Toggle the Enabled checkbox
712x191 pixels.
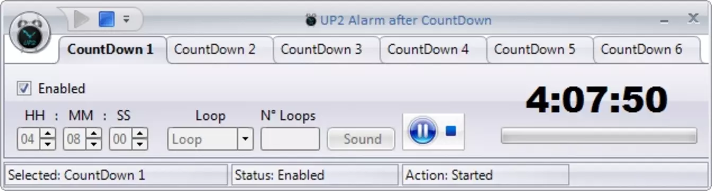(x=24, y=88)
